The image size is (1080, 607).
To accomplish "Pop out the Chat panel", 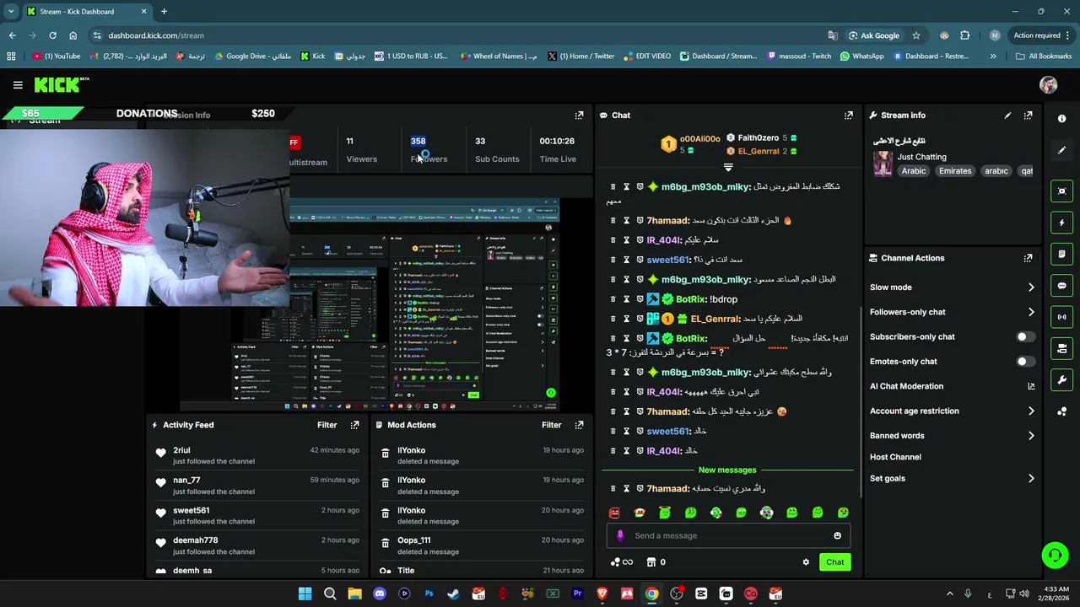I will 849,115.
